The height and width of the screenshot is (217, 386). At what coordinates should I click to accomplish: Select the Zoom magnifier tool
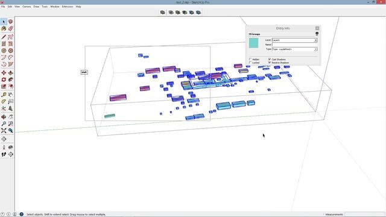click(x=4, y=124)
